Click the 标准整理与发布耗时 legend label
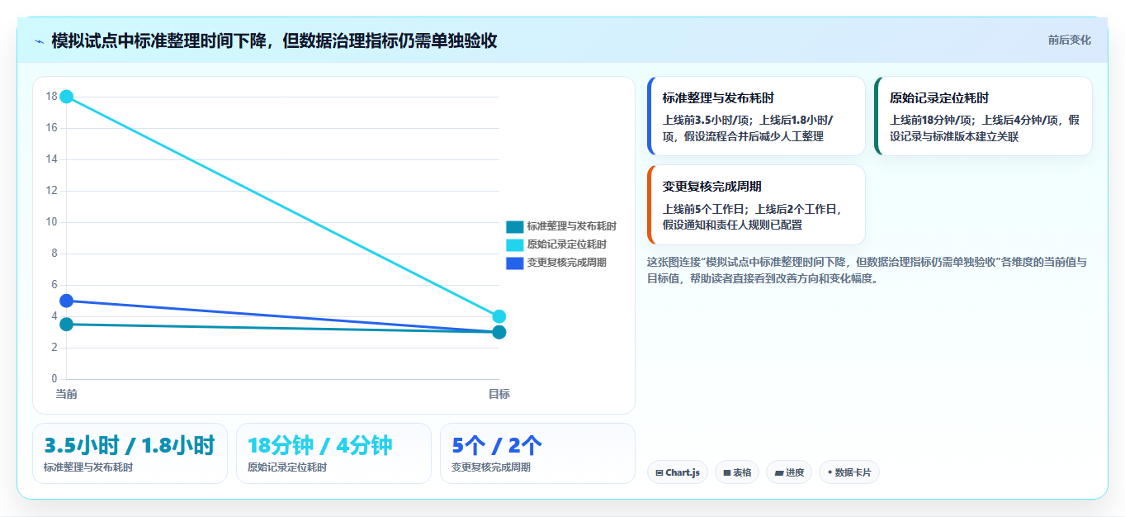The width and height of the screenshot is (1125, 517). point(572,226)
